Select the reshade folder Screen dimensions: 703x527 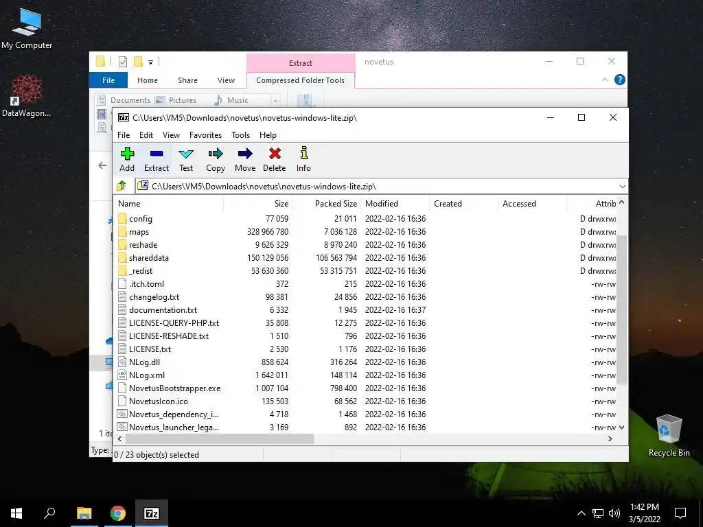coord(143,245)
